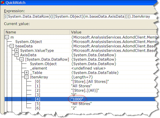Click the "0" value in row [3]
The width and height of the screenshot is (160, 118).
tap(74, 95)
